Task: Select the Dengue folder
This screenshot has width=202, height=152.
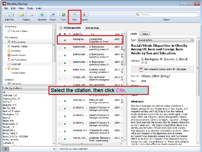Action: click(x=13, y=68)
